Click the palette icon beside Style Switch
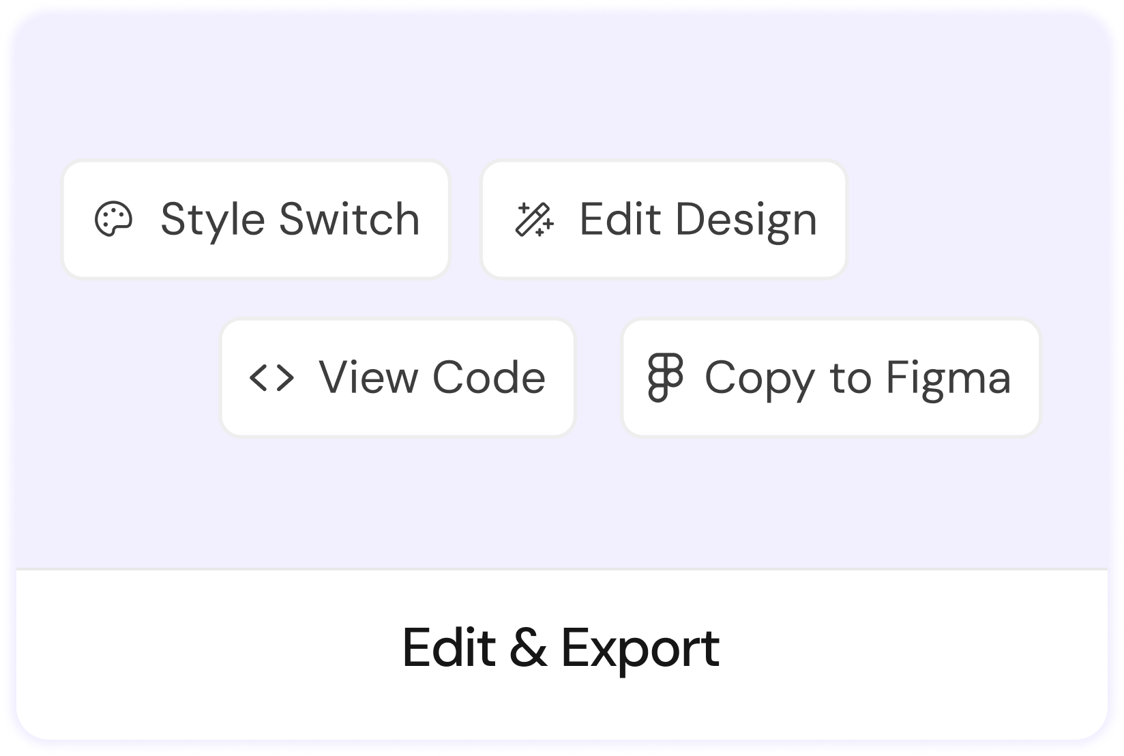This screenshot has height=756, width=1124. (113, 220)
